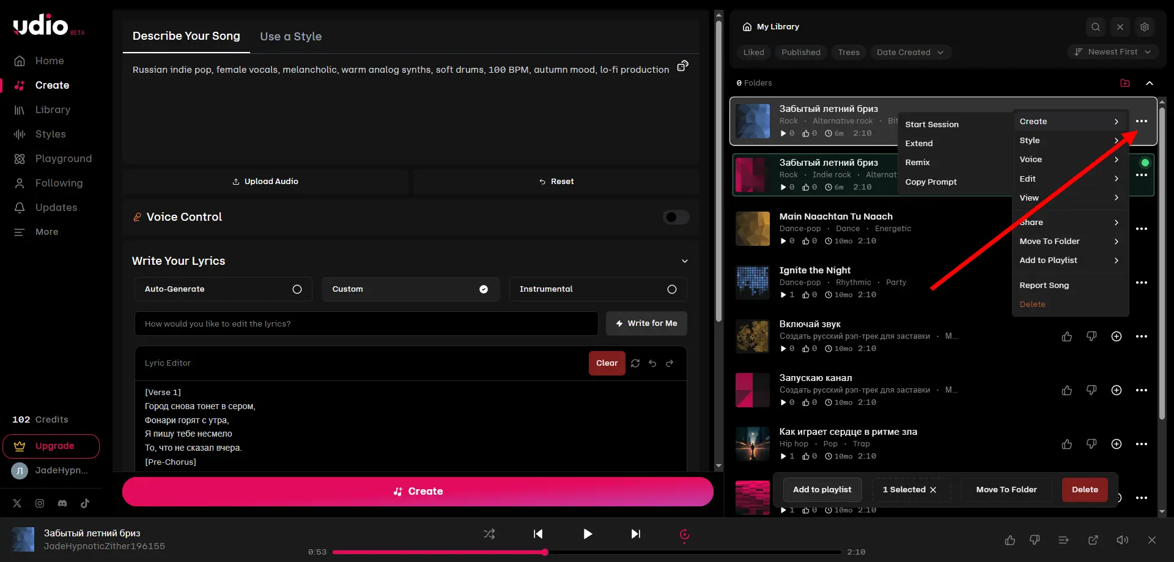
Task: Skip to previous track
Action: (x=538, y=534)
